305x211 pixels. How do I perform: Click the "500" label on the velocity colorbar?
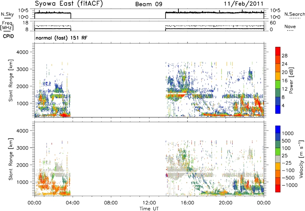[286, 141]
